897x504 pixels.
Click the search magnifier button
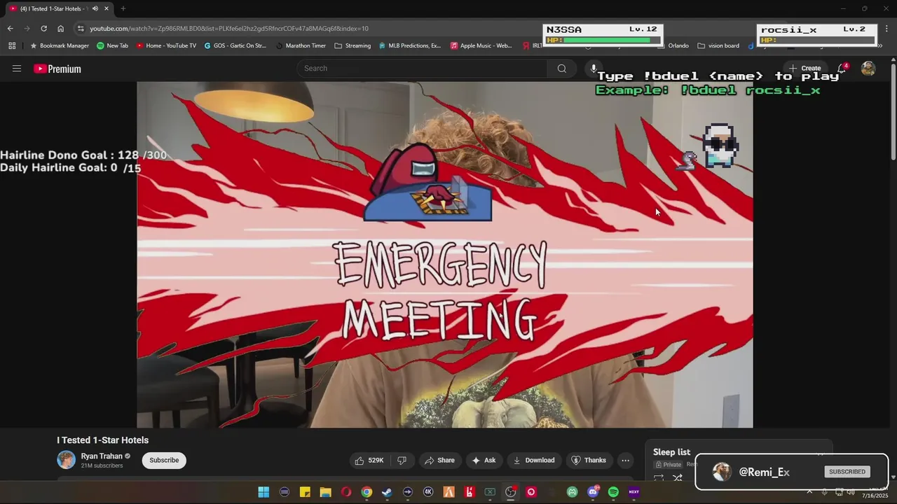click(x=561, y=69)
